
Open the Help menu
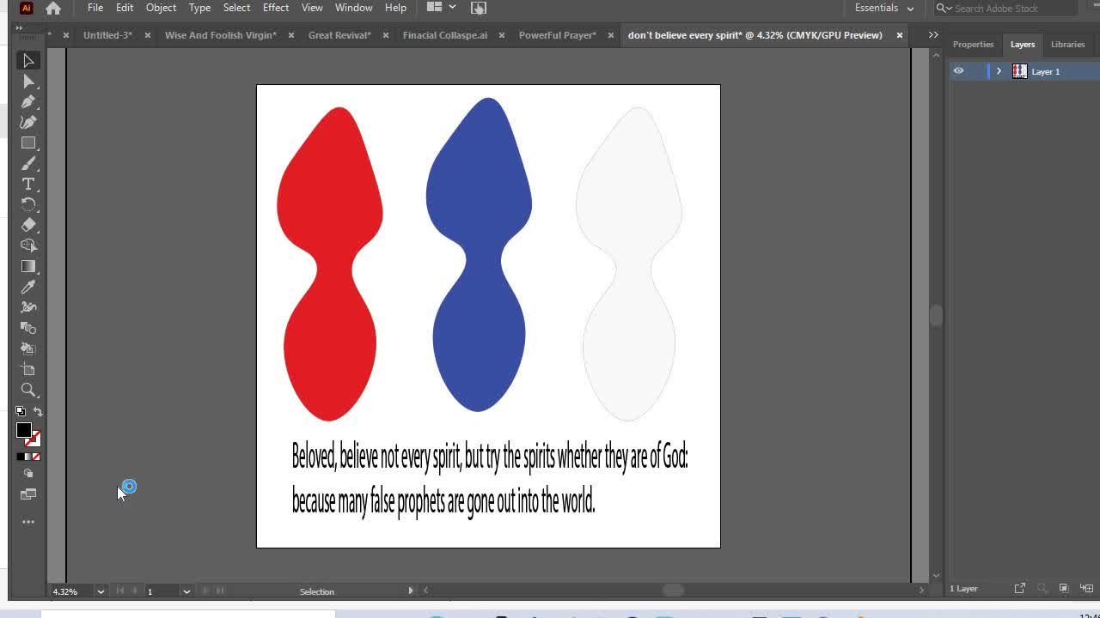(395, 8)
